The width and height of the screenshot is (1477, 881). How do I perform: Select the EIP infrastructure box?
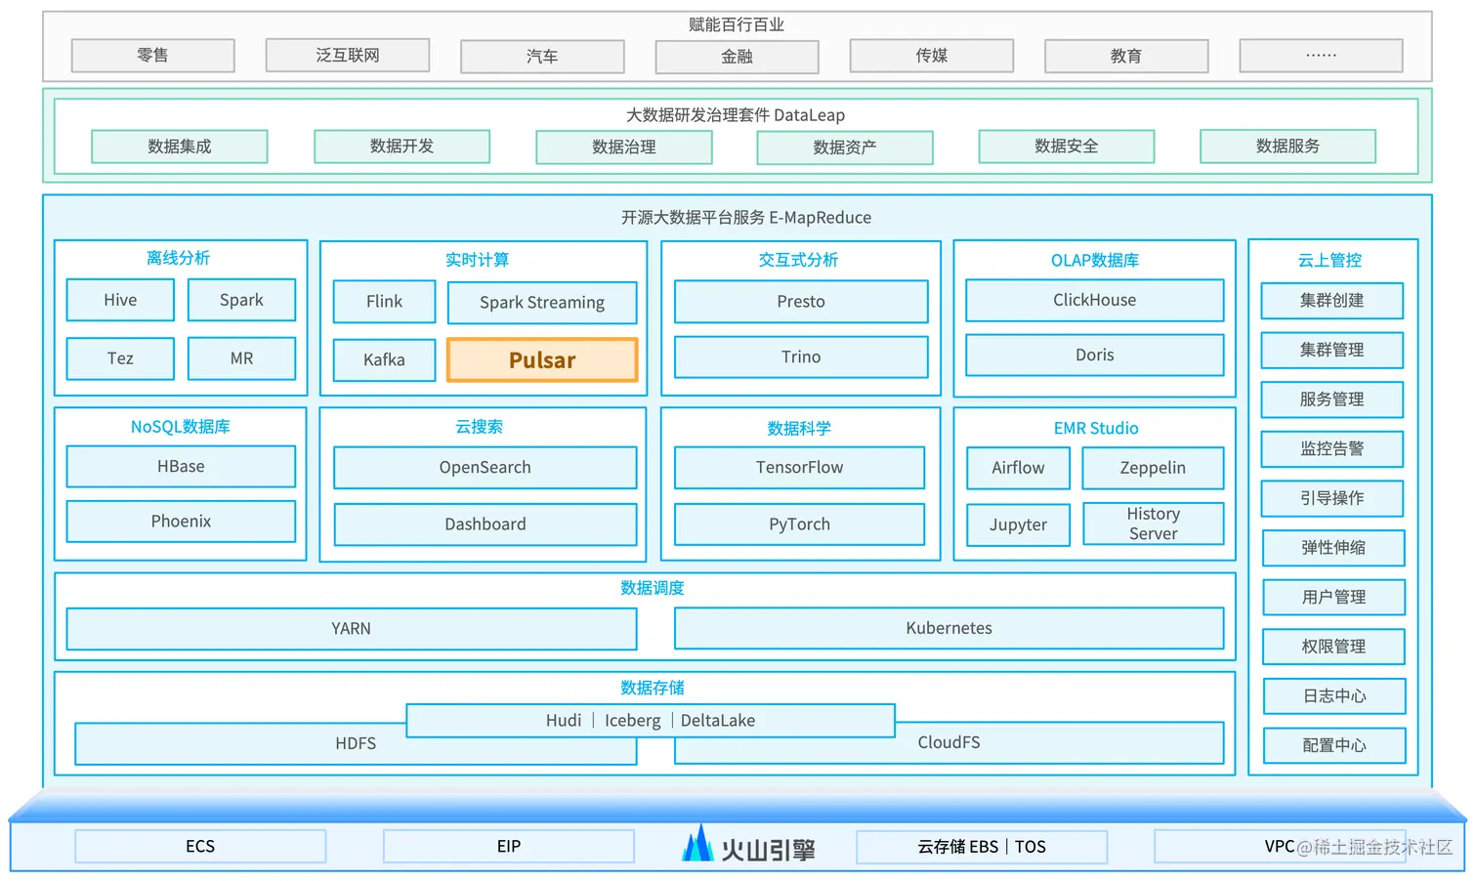[509, 847]
